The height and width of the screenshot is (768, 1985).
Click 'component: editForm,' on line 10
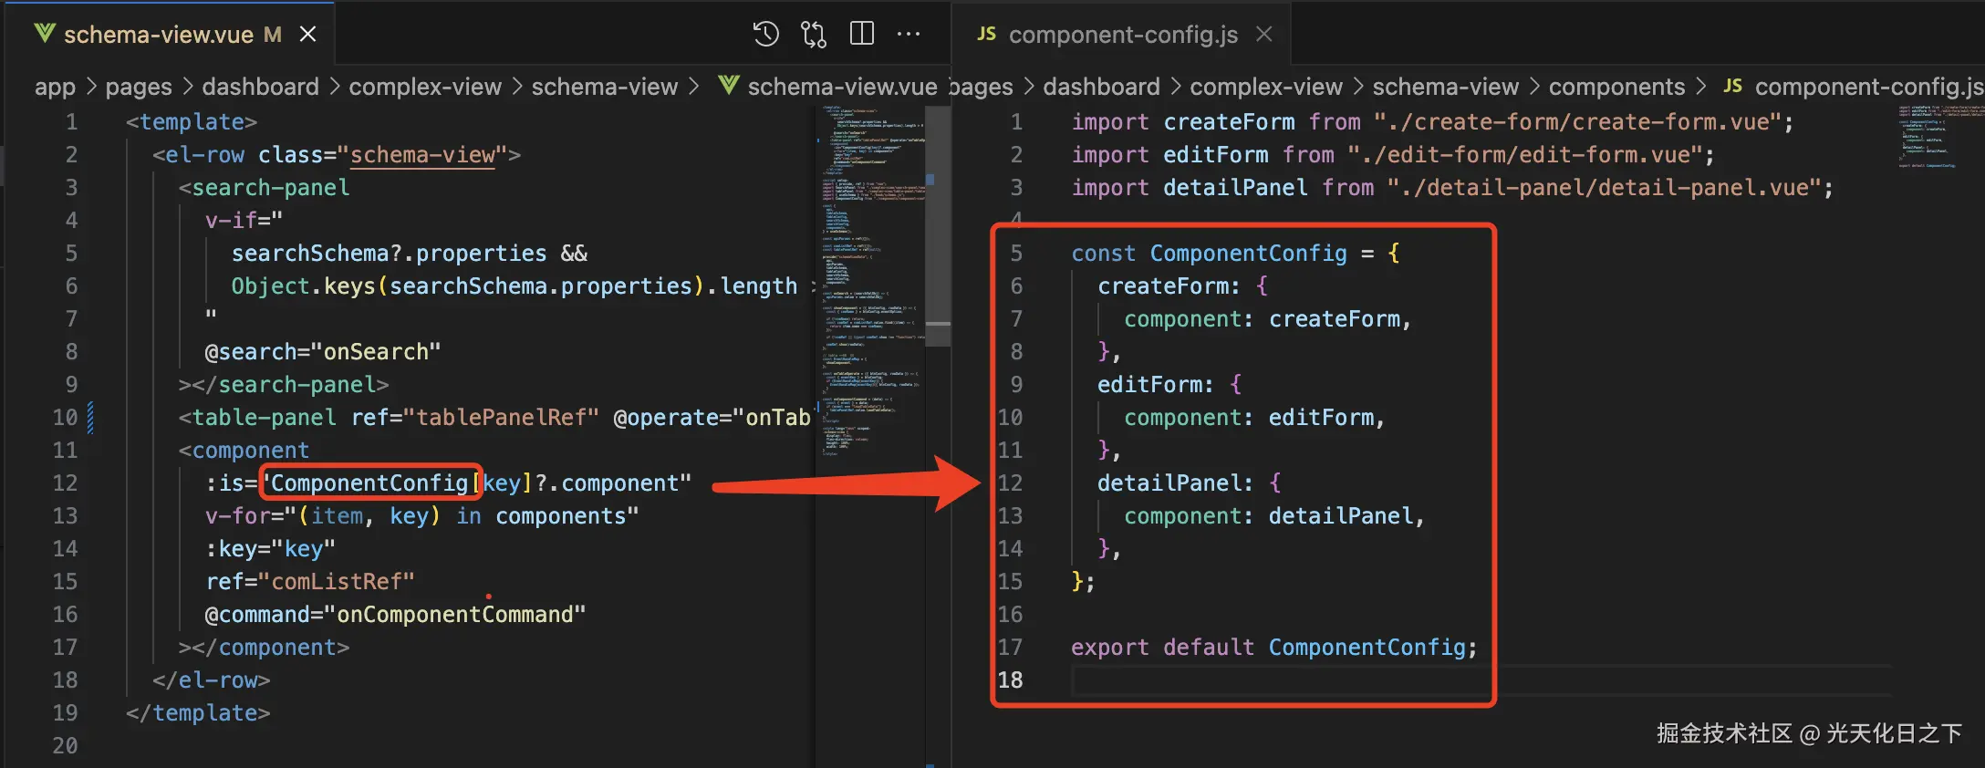[1254, 417]
